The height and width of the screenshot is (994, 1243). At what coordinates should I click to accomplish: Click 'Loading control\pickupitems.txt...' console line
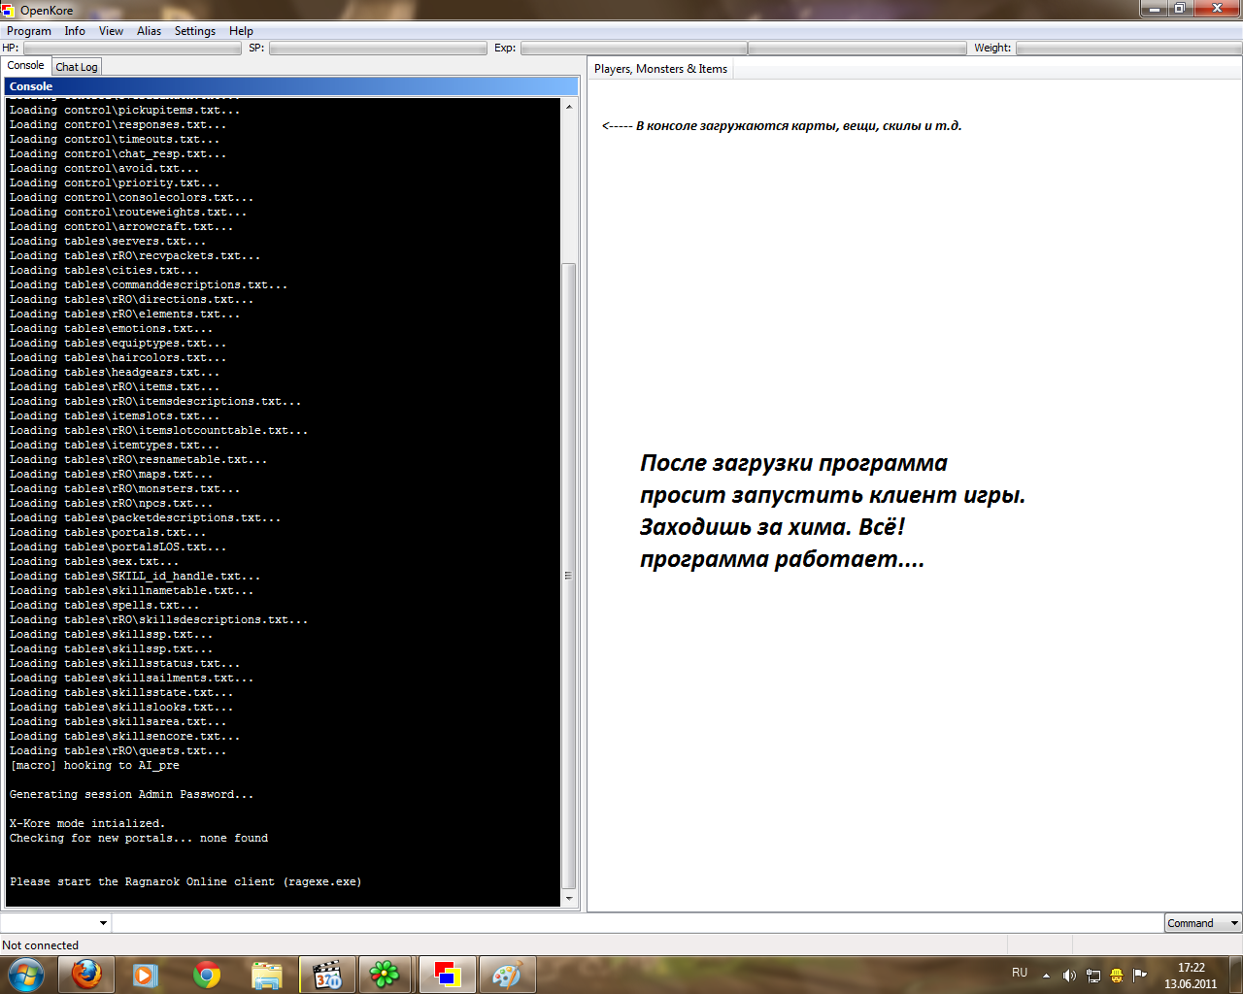[124, 110]
